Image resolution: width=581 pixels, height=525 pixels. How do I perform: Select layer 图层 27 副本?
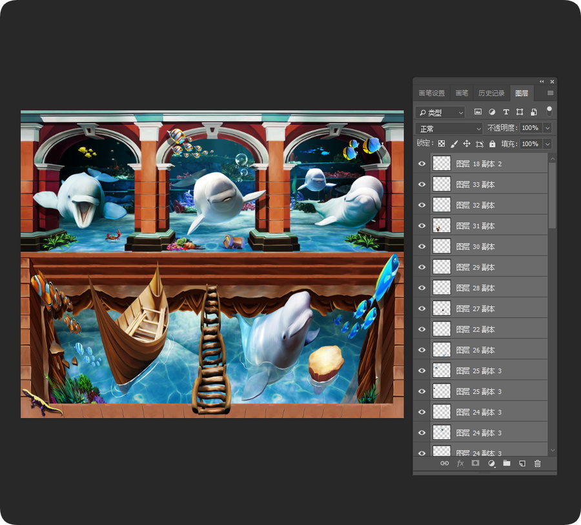489,309
